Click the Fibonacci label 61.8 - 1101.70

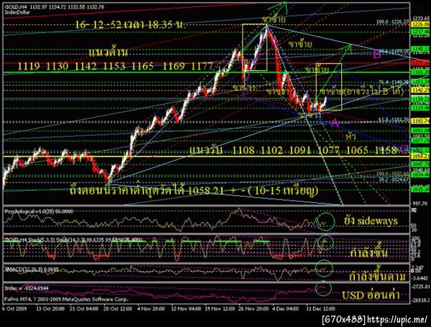click(394, 120)
